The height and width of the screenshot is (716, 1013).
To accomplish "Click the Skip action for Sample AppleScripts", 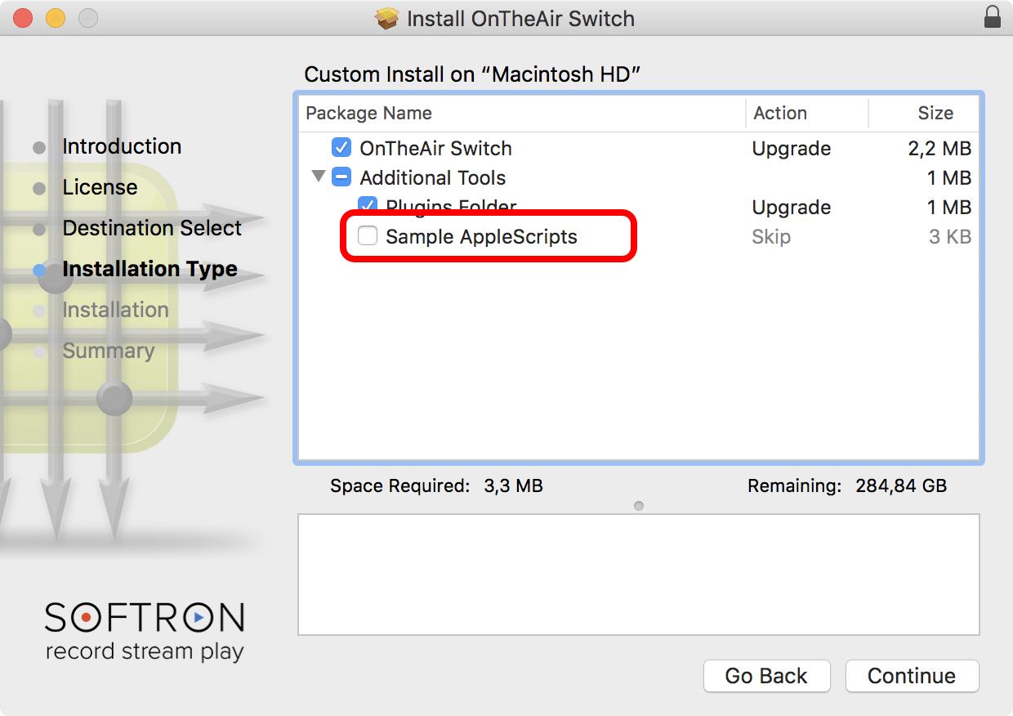I will pos(771,237).
